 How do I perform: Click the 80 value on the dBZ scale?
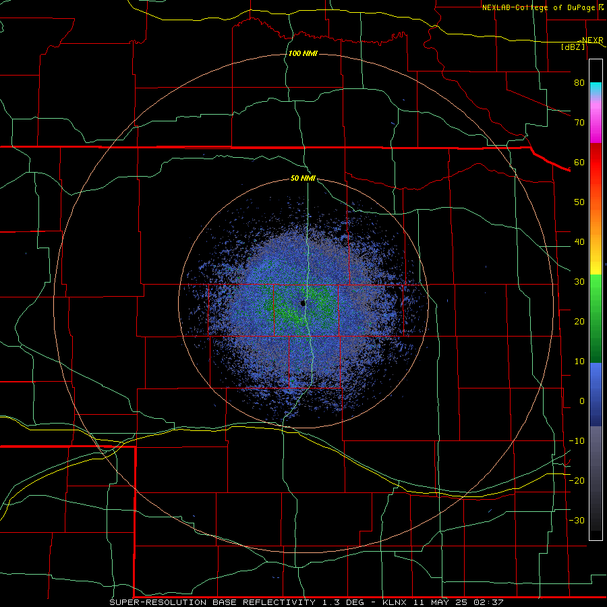(x=579, y=82)
